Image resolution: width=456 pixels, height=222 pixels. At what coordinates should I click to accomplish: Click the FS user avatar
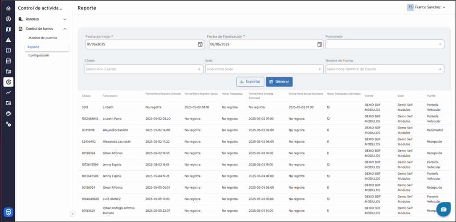[410, 7]
